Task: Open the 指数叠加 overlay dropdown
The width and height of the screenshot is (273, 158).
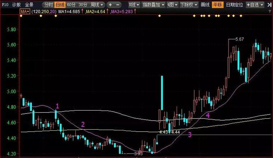Action: pyautogui.click(x=153, y=5)
